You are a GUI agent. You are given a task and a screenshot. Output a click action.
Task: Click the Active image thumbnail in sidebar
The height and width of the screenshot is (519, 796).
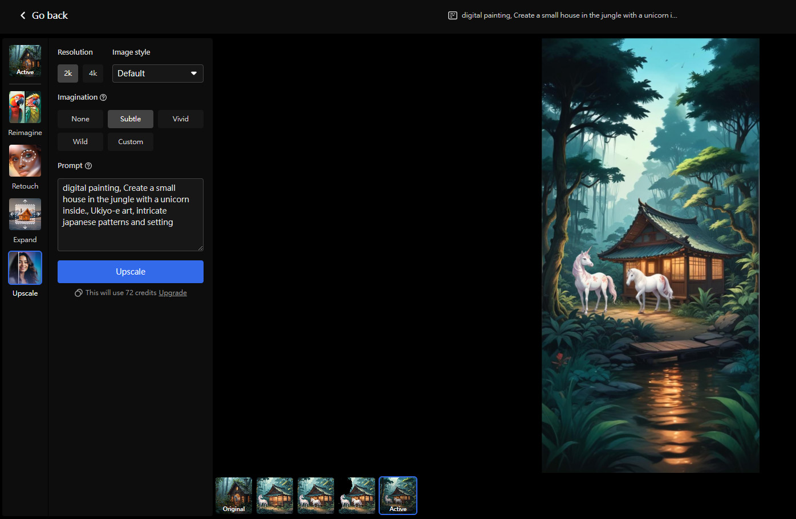click(x=25, y=60)
